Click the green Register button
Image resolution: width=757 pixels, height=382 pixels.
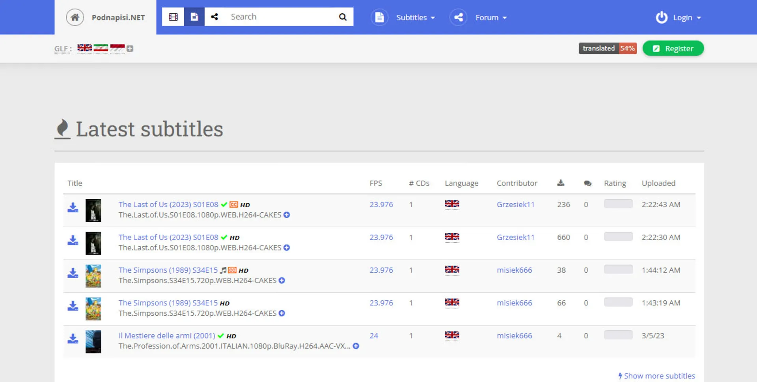coord(673,49)
